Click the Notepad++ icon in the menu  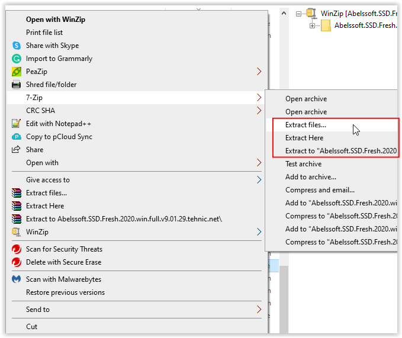tap(16, 124)
